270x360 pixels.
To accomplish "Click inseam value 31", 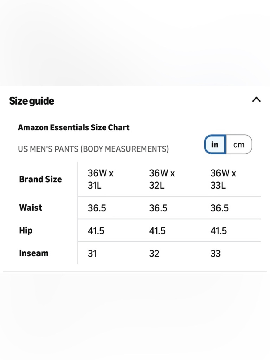I will 92,254.
